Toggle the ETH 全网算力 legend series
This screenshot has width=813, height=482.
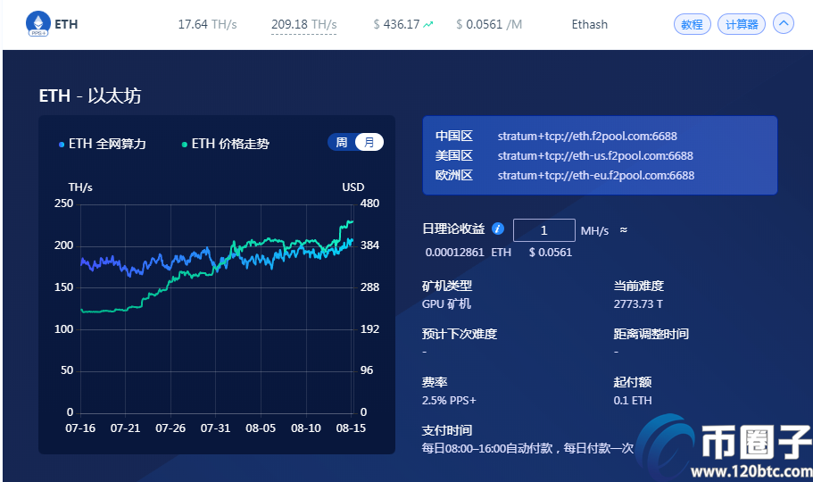click(x=103, y=144)
